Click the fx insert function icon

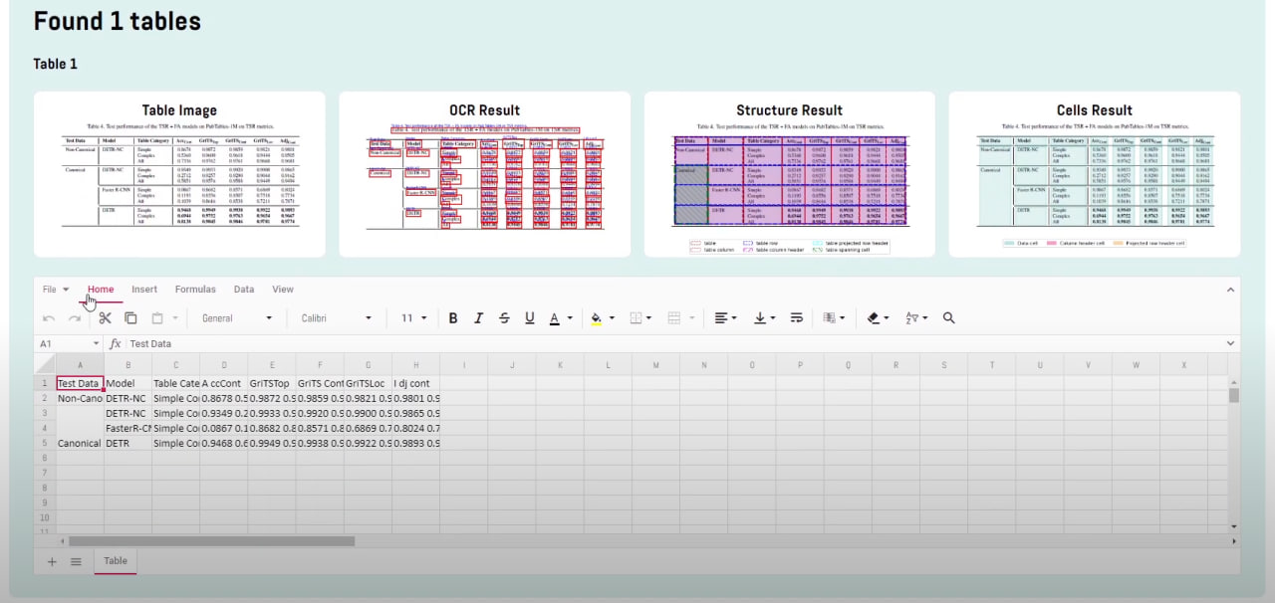coord(115,343)
